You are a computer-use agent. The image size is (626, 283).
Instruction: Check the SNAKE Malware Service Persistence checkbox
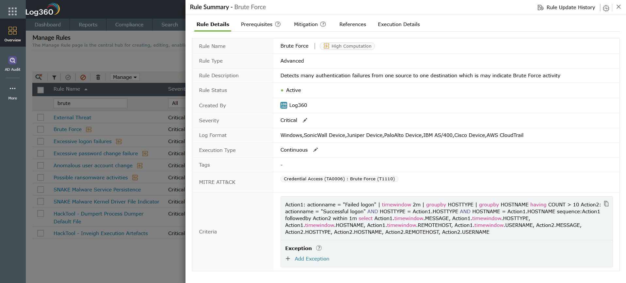40,190
